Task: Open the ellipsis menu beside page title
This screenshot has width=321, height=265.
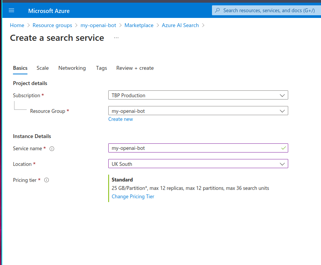Action: point(116,38)
